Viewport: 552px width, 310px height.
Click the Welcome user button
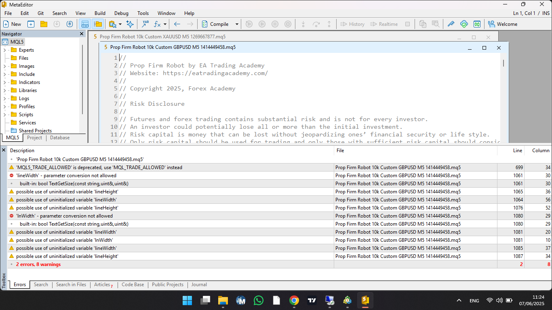tap(502, 24)
